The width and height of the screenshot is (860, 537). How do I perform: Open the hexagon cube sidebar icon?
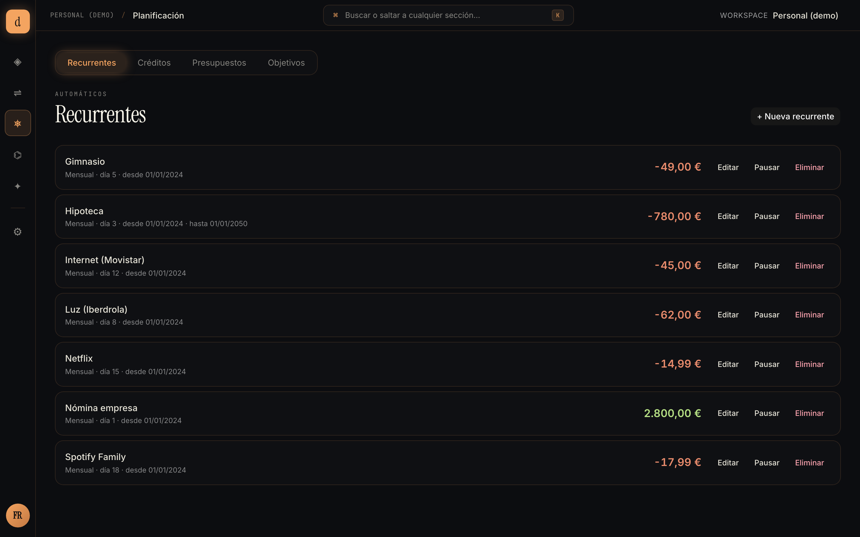pyautogui.click(x=18, y=155)
